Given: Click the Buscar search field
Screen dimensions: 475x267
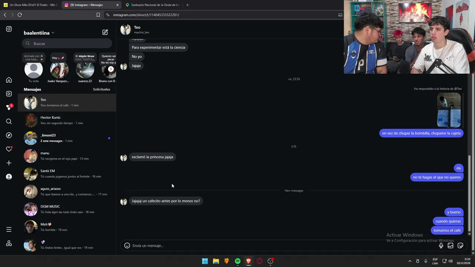Looking at the screenshot, I should pyautogui.click(x=67, y=43).
